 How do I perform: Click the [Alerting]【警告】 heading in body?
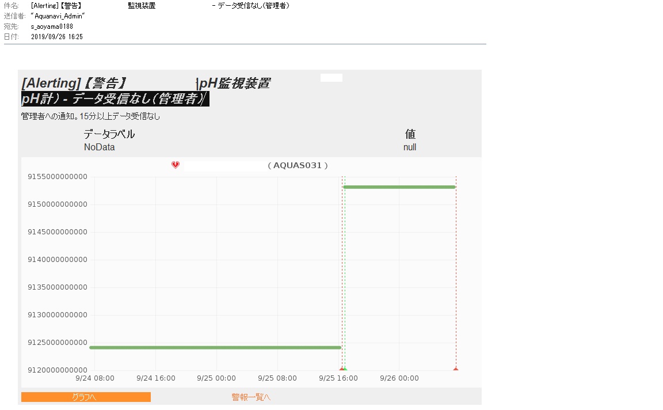(x=74, y=83)
